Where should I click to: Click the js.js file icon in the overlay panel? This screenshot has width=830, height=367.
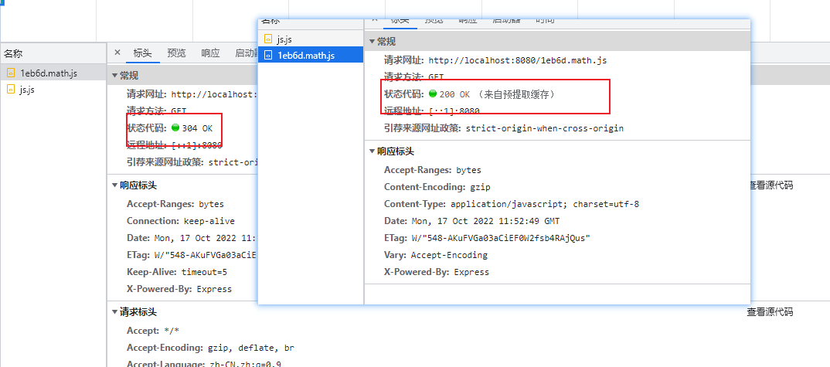coord(269,39)
